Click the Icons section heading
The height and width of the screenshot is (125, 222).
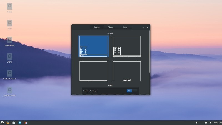(x=110, y=85)
